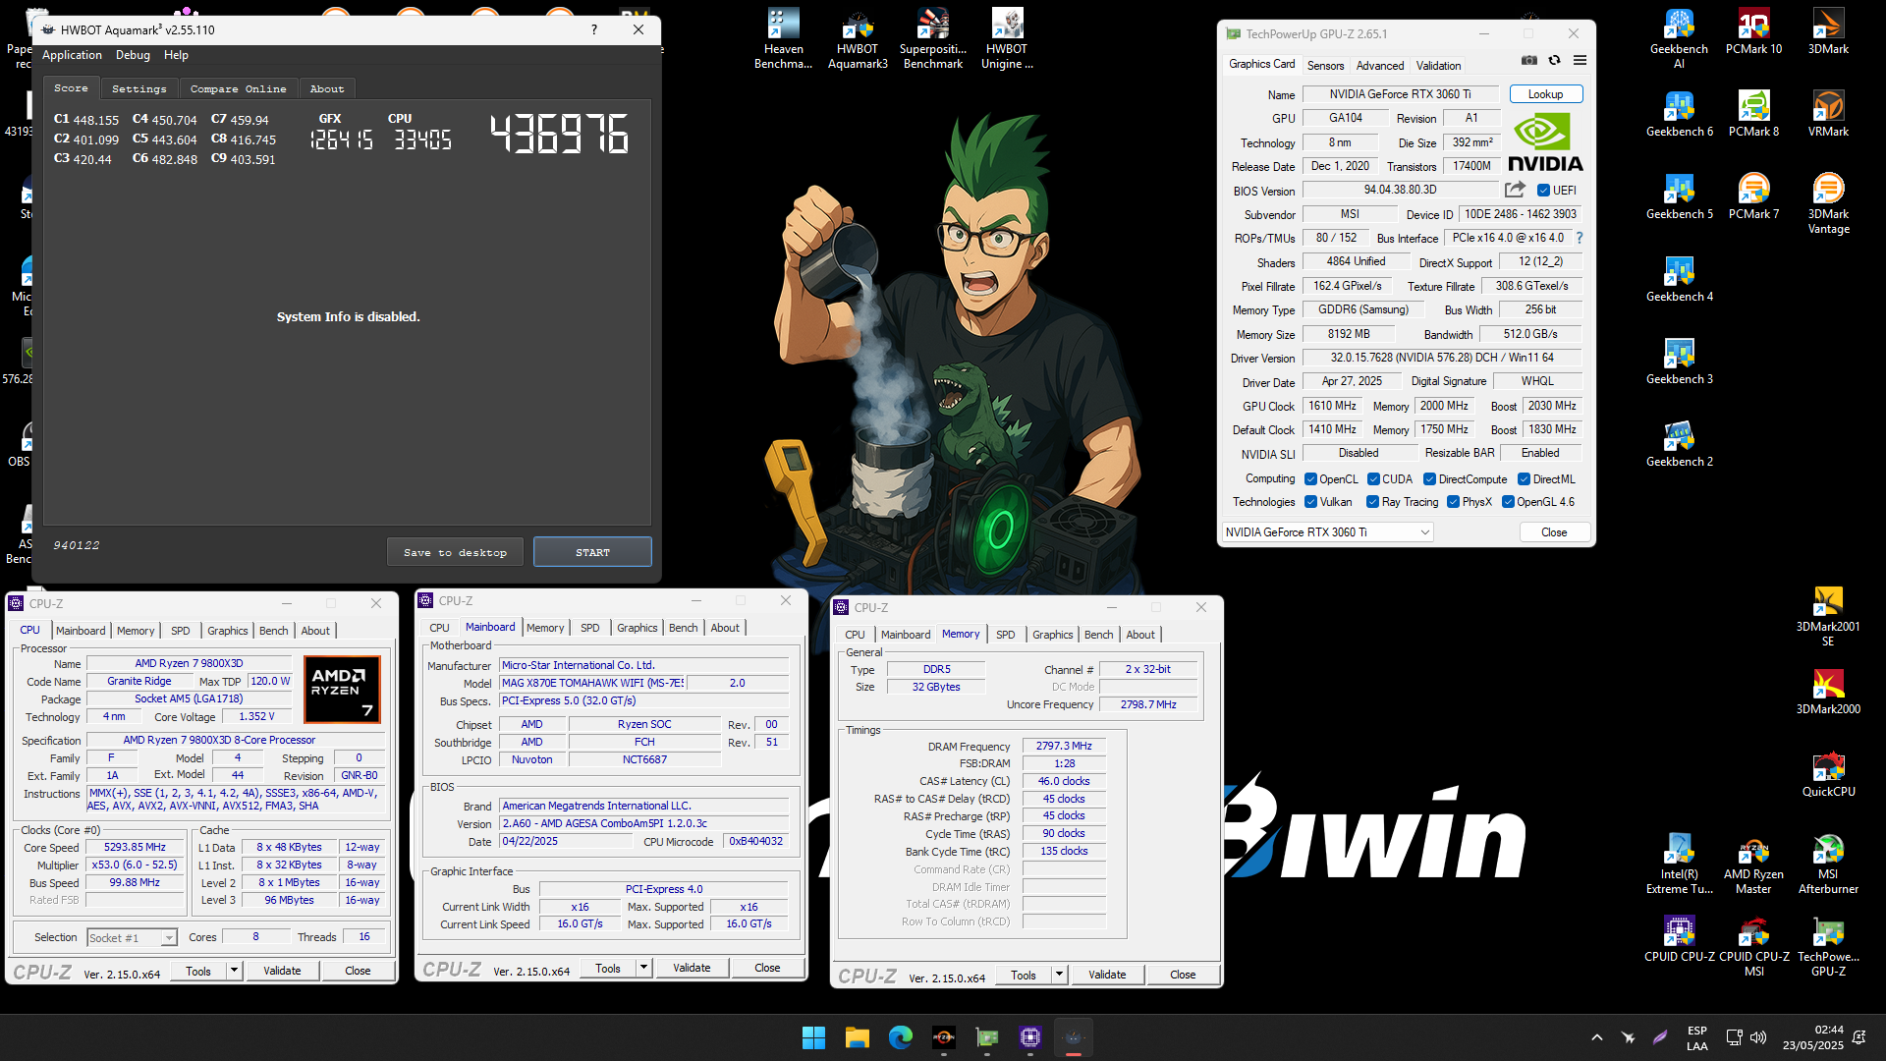Open HWBOT Unigine desktop shortcut
Screen dimensions: 1886x1061
click(x=1007, y=39)
